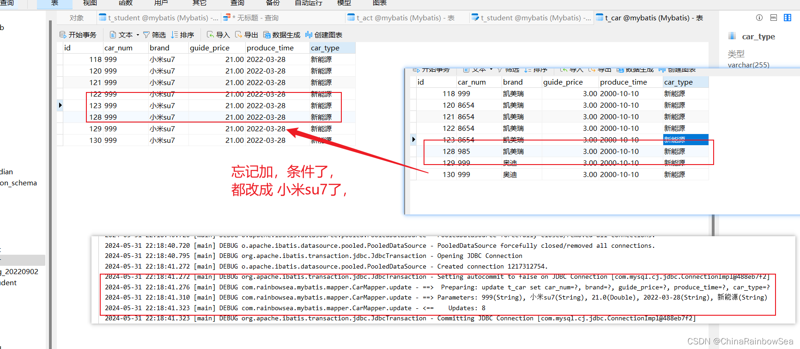Viewport: 800px width, 349px height.
Task: Click the 模型 item in the top toolbar
Action: tap(344, 3)
